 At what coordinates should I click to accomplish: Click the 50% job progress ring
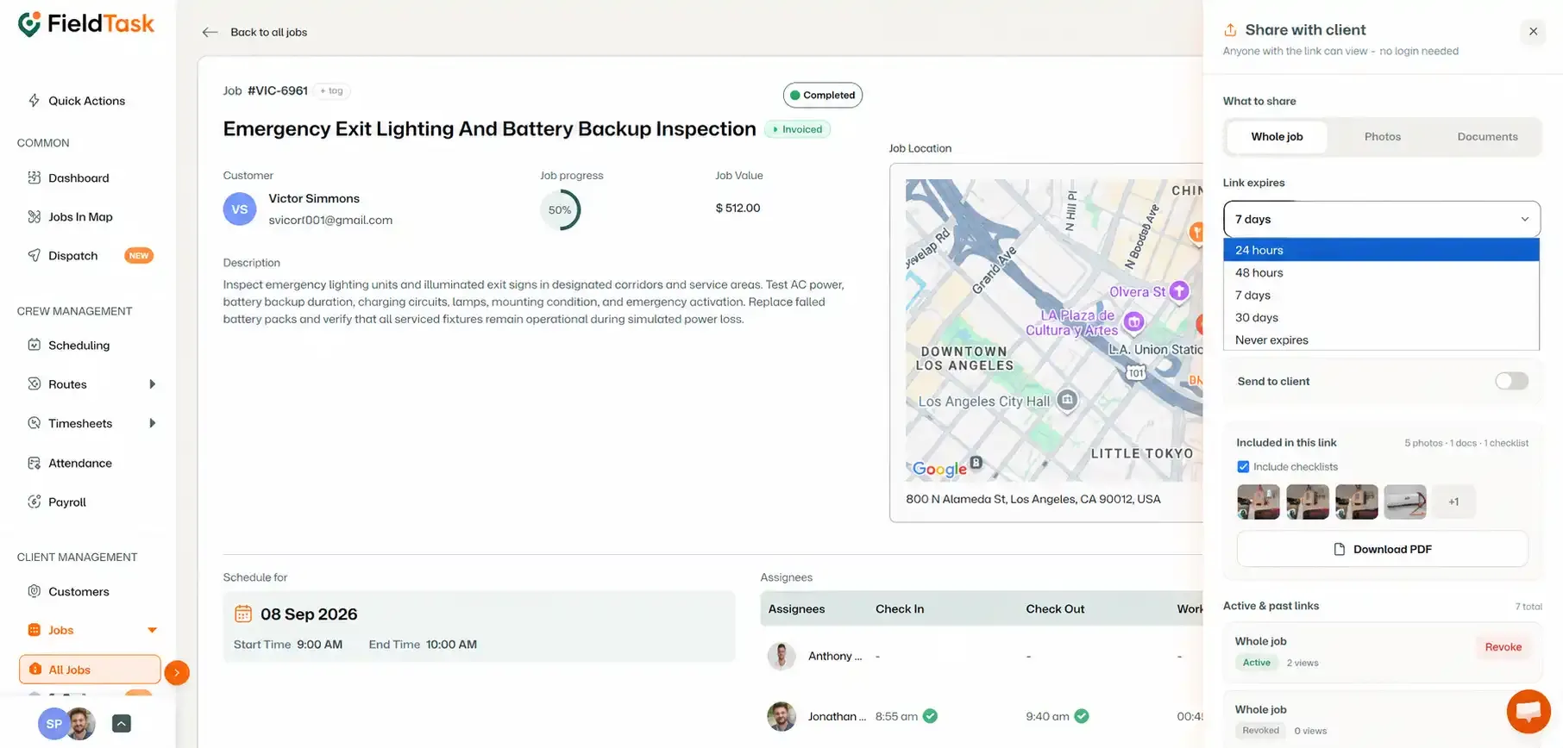click(560, 209)
